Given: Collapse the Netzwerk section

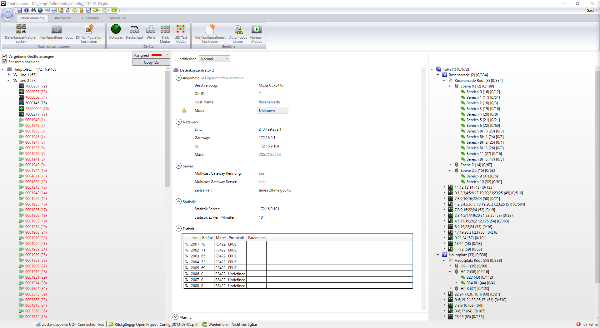Looking at the screenshot, I should point(178,122).
